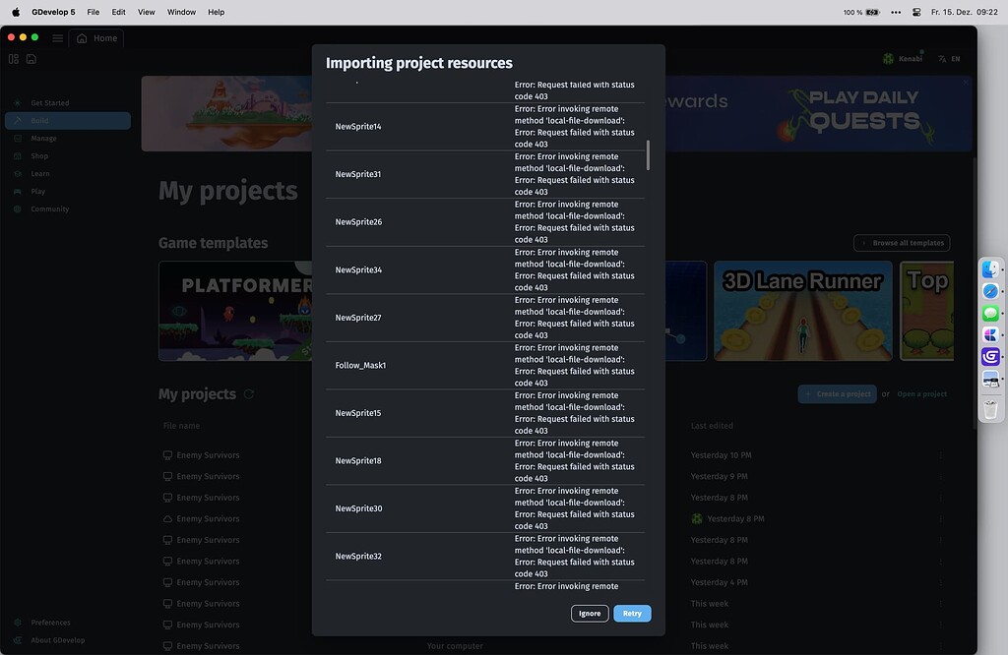Select the NewSprite32 row in the error list
This screenshot has height=655, width=1008.
(x=484, y=556)
